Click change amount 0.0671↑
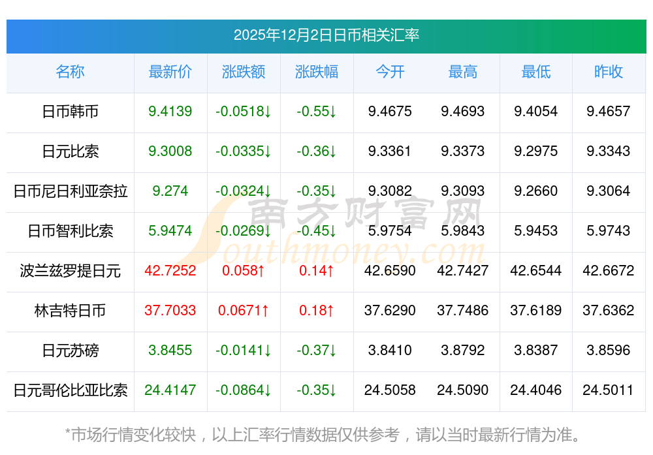 (244, 310)
